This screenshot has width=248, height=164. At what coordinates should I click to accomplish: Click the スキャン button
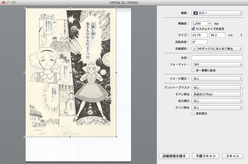[232, 156]
